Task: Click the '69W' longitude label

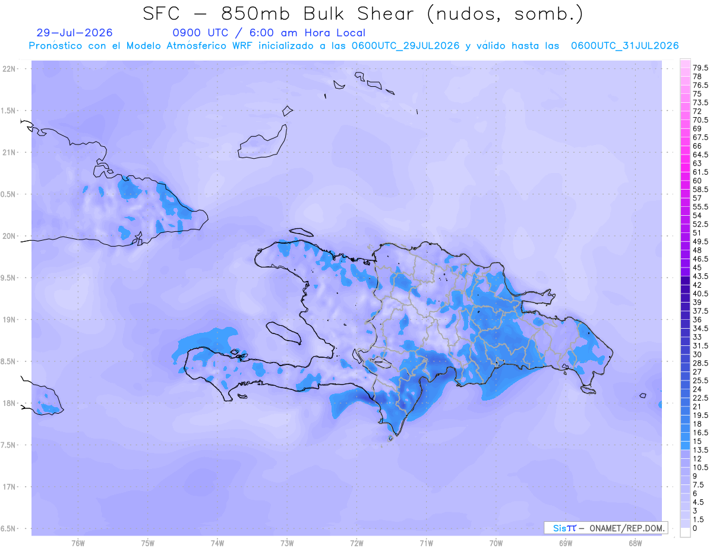Action: coord(566,544)
